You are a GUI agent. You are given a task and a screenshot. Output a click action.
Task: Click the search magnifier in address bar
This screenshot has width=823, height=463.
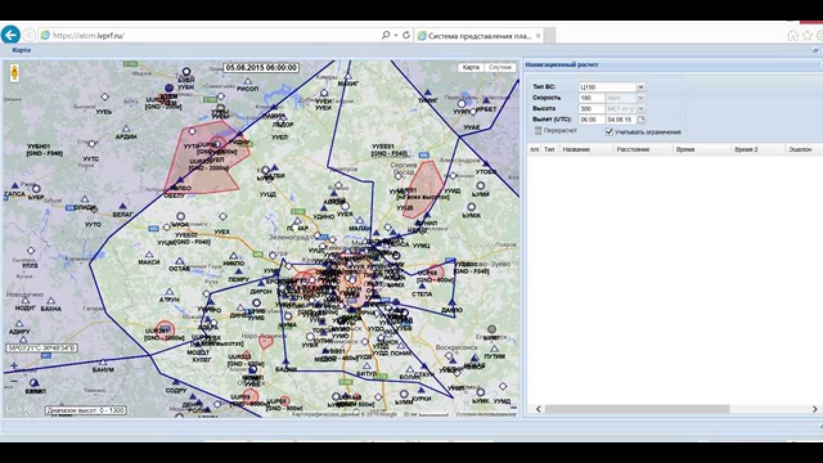point(386,35)
